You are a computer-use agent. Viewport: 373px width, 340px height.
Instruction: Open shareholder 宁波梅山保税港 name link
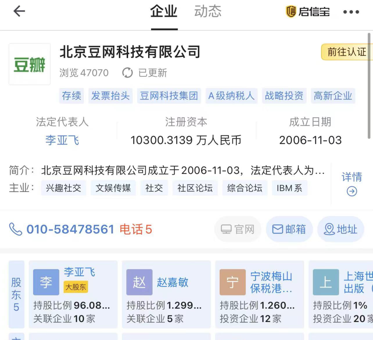[271, 282]
